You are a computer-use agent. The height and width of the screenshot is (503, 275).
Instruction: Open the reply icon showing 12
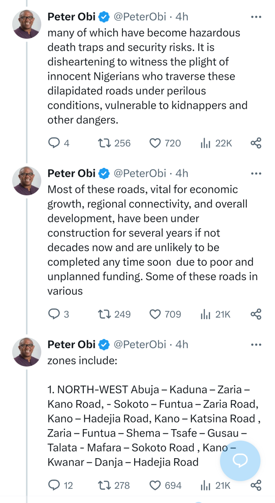(54, 485)
